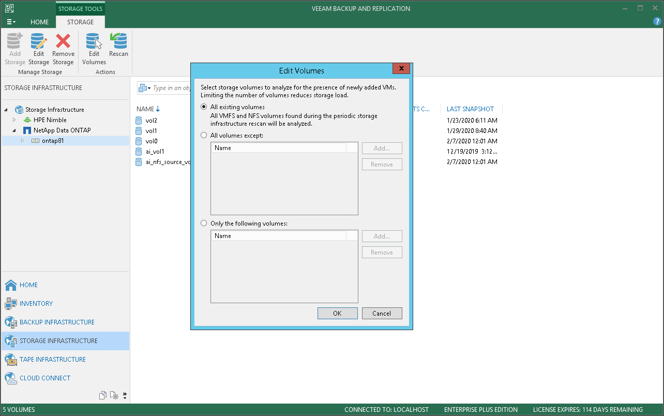Click Add next to the Only the following volumes list
Viewport: 664px width, 416px height.
pyautogui.click(x=382, y=236)
